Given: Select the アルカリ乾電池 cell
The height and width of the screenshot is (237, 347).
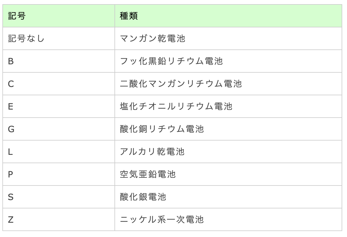Looking at the screenshot, I should click(152, 152).
